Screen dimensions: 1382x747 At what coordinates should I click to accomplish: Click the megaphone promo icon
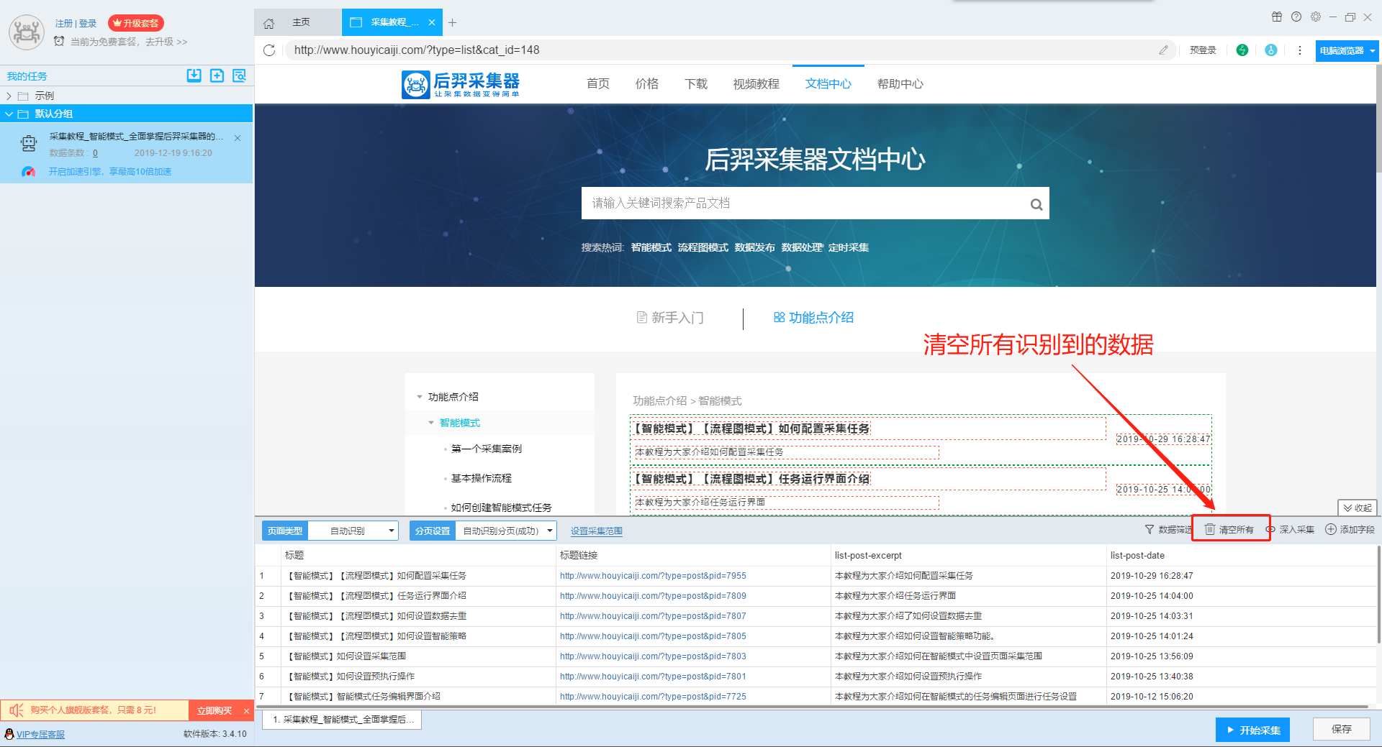coord(16,710)
